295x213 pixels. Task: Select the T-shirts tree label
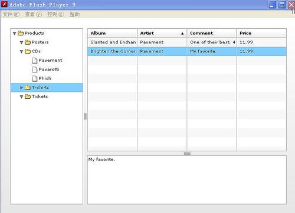[x=40, y=87]
